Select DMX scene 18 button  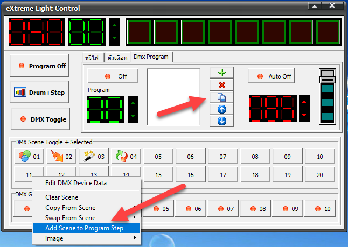(255, 175)
